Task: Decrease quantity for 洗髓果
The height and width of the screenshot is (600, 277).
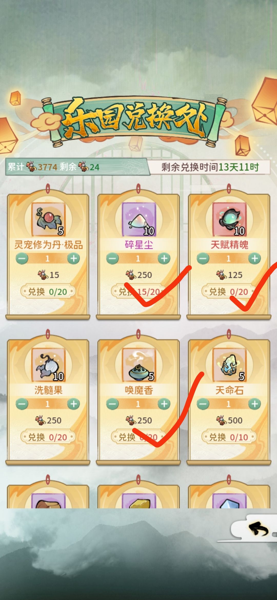Action: 22,404
